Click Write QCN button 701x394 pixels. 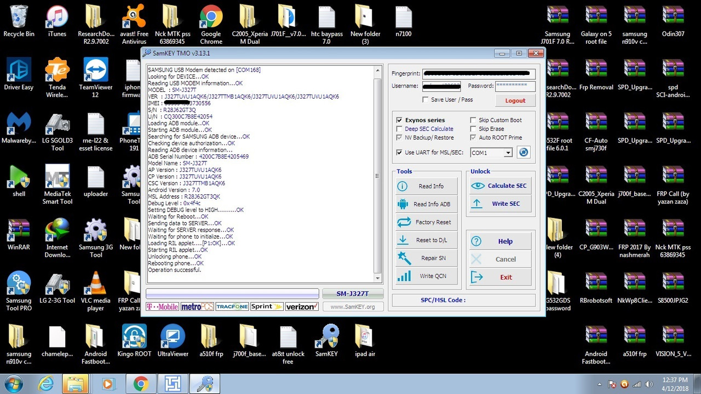click(x=427, y=276)
